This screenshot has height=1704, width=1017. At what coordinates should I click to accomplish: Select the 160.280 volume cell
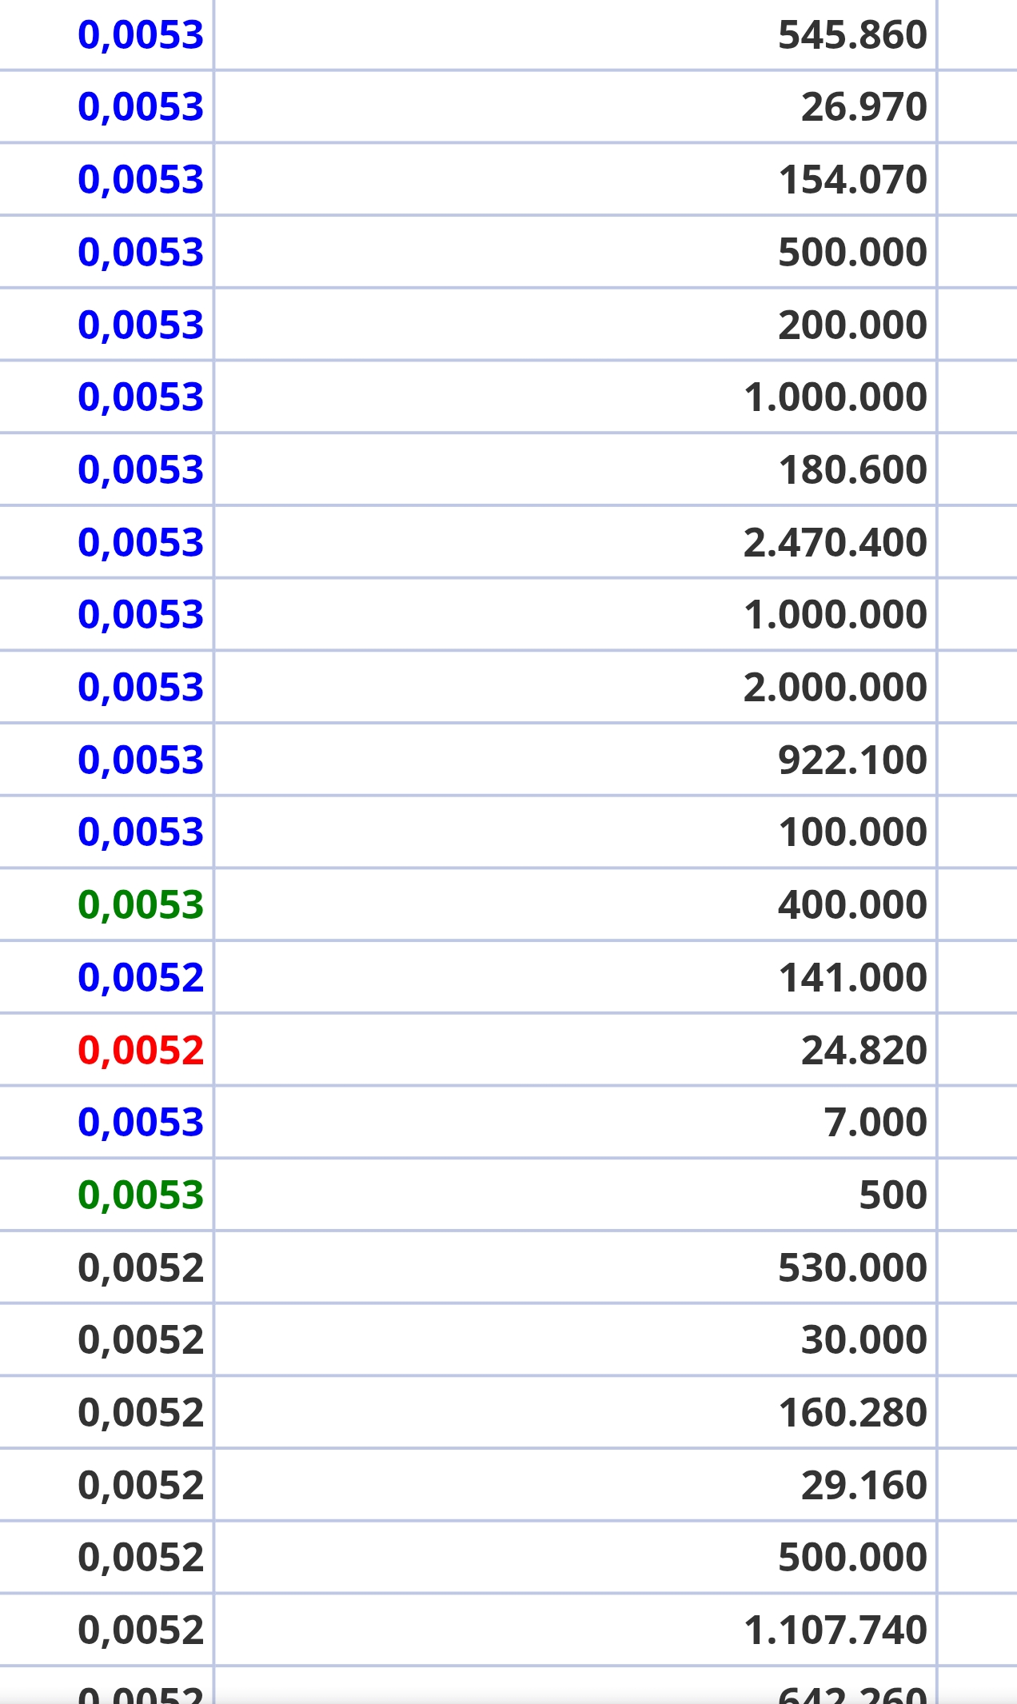[x=851, y=1413]
